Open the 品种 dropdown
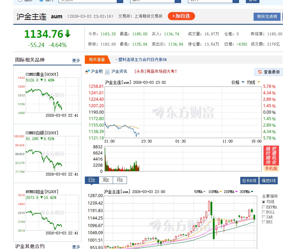 (155, 1)
